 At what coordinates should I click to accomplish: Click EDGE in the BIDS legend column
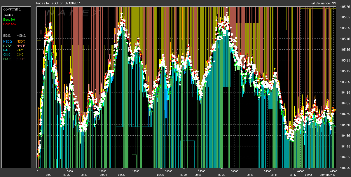click(8, 59)
